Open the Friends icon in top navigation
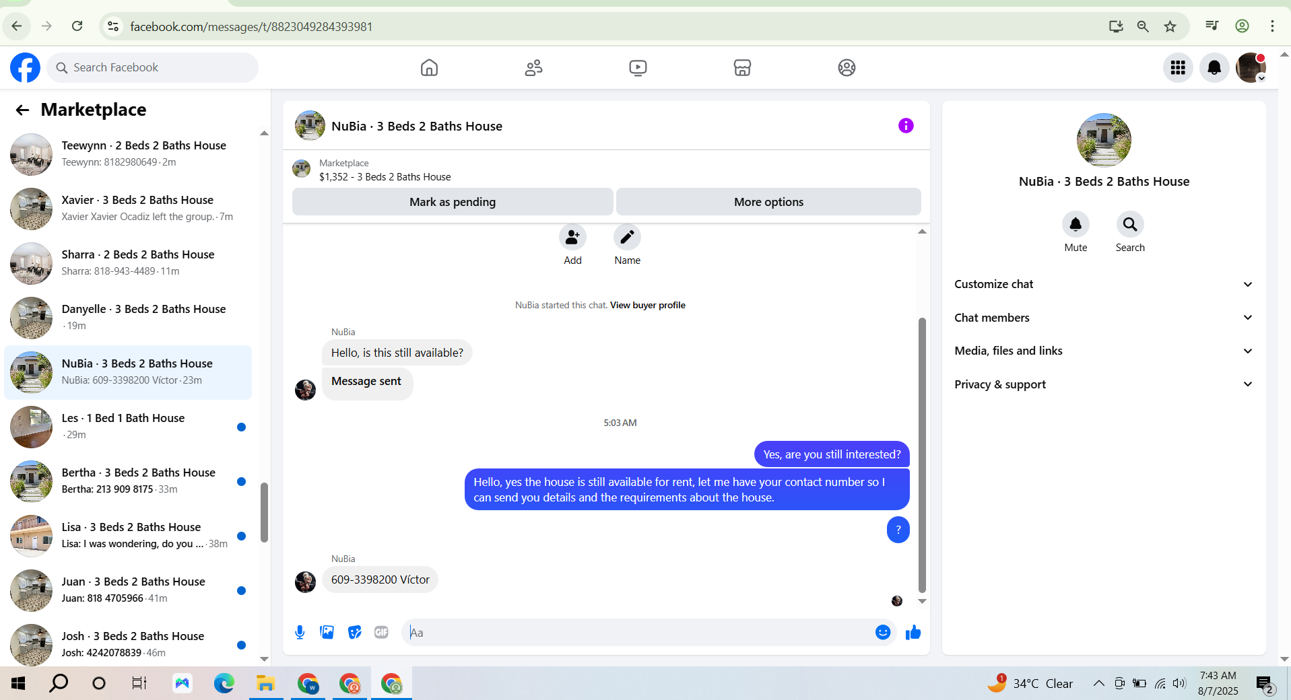 pyautogui.click(x=533, y=67)
